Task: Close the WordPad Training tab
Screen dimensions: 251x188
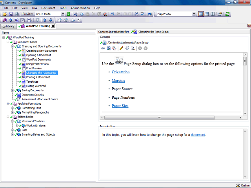Action: [53, 26]
